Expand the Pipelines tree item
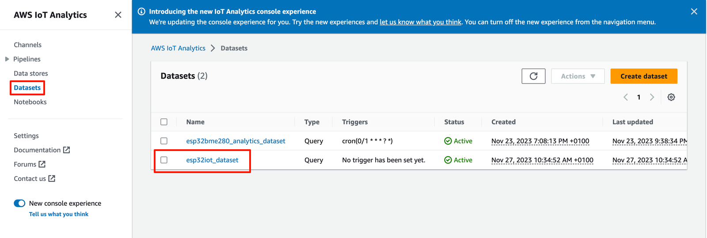 pos(7,59)
